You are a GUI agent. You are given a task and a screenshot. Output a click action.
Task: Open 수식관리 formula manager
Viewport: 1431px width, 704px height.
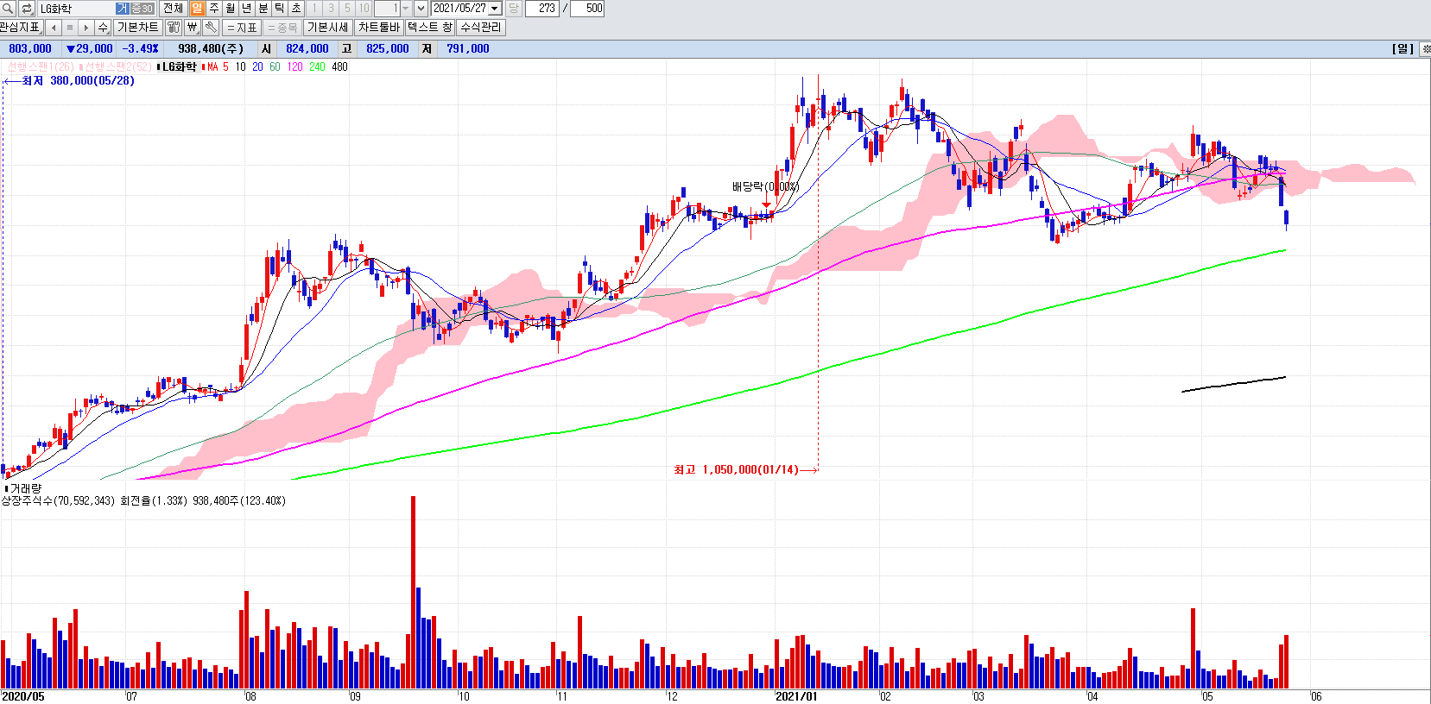[480, 28]
